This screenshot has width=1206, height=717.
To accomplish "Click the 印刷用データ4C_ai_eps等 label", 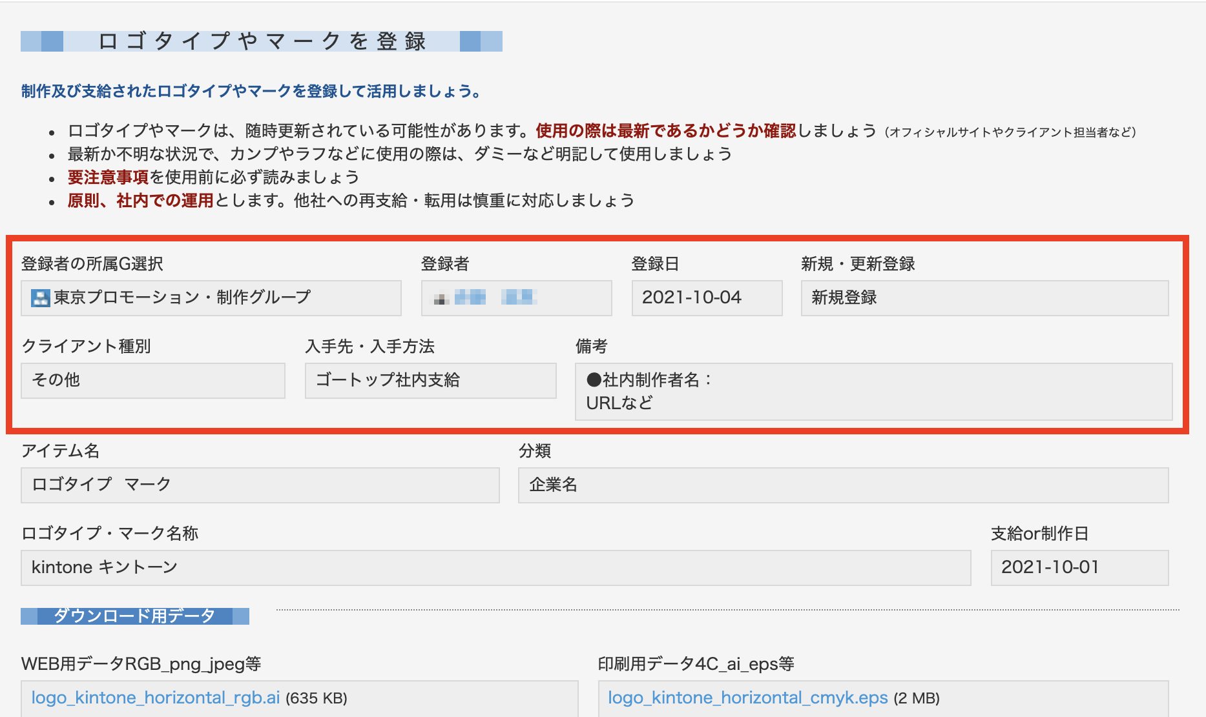I will (696, 664).
